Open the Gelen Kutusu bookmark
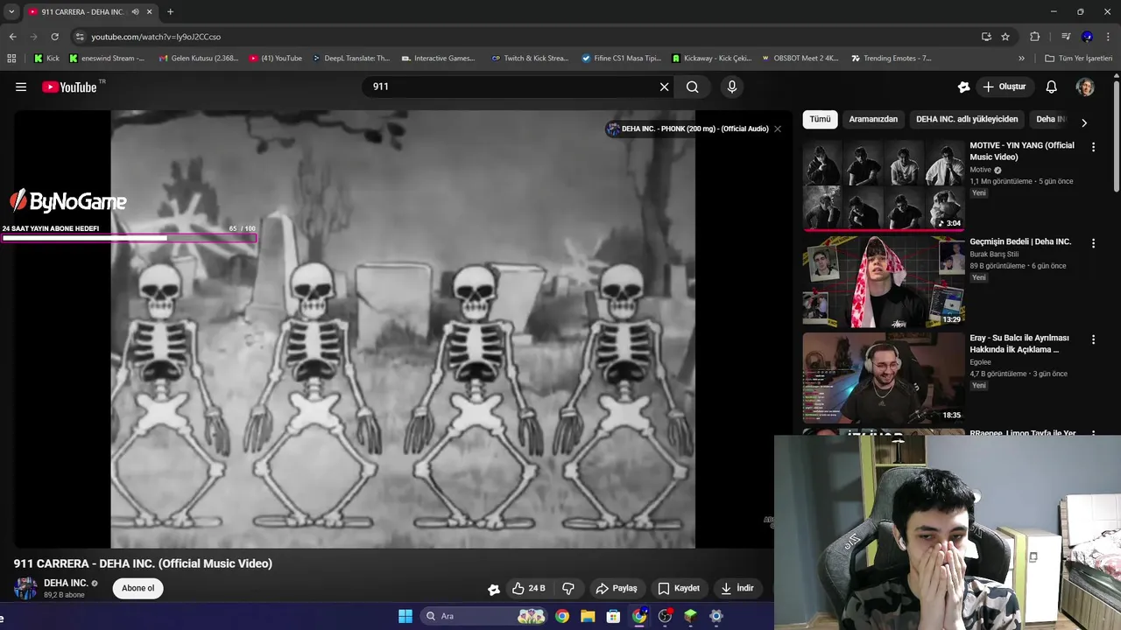This screenshot has width=1121, height=630. 199,59
